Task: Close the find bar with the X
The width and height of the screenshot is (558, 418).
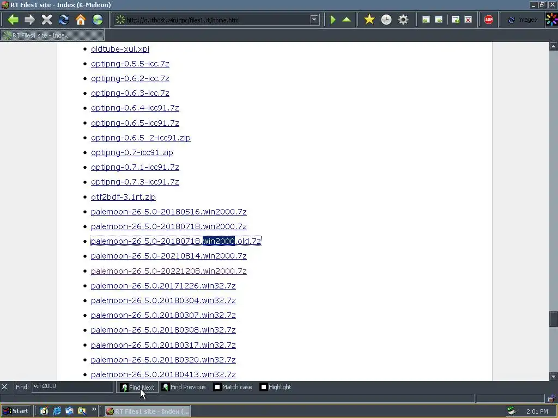Action: pyautogui.click(x=4, y=387)
